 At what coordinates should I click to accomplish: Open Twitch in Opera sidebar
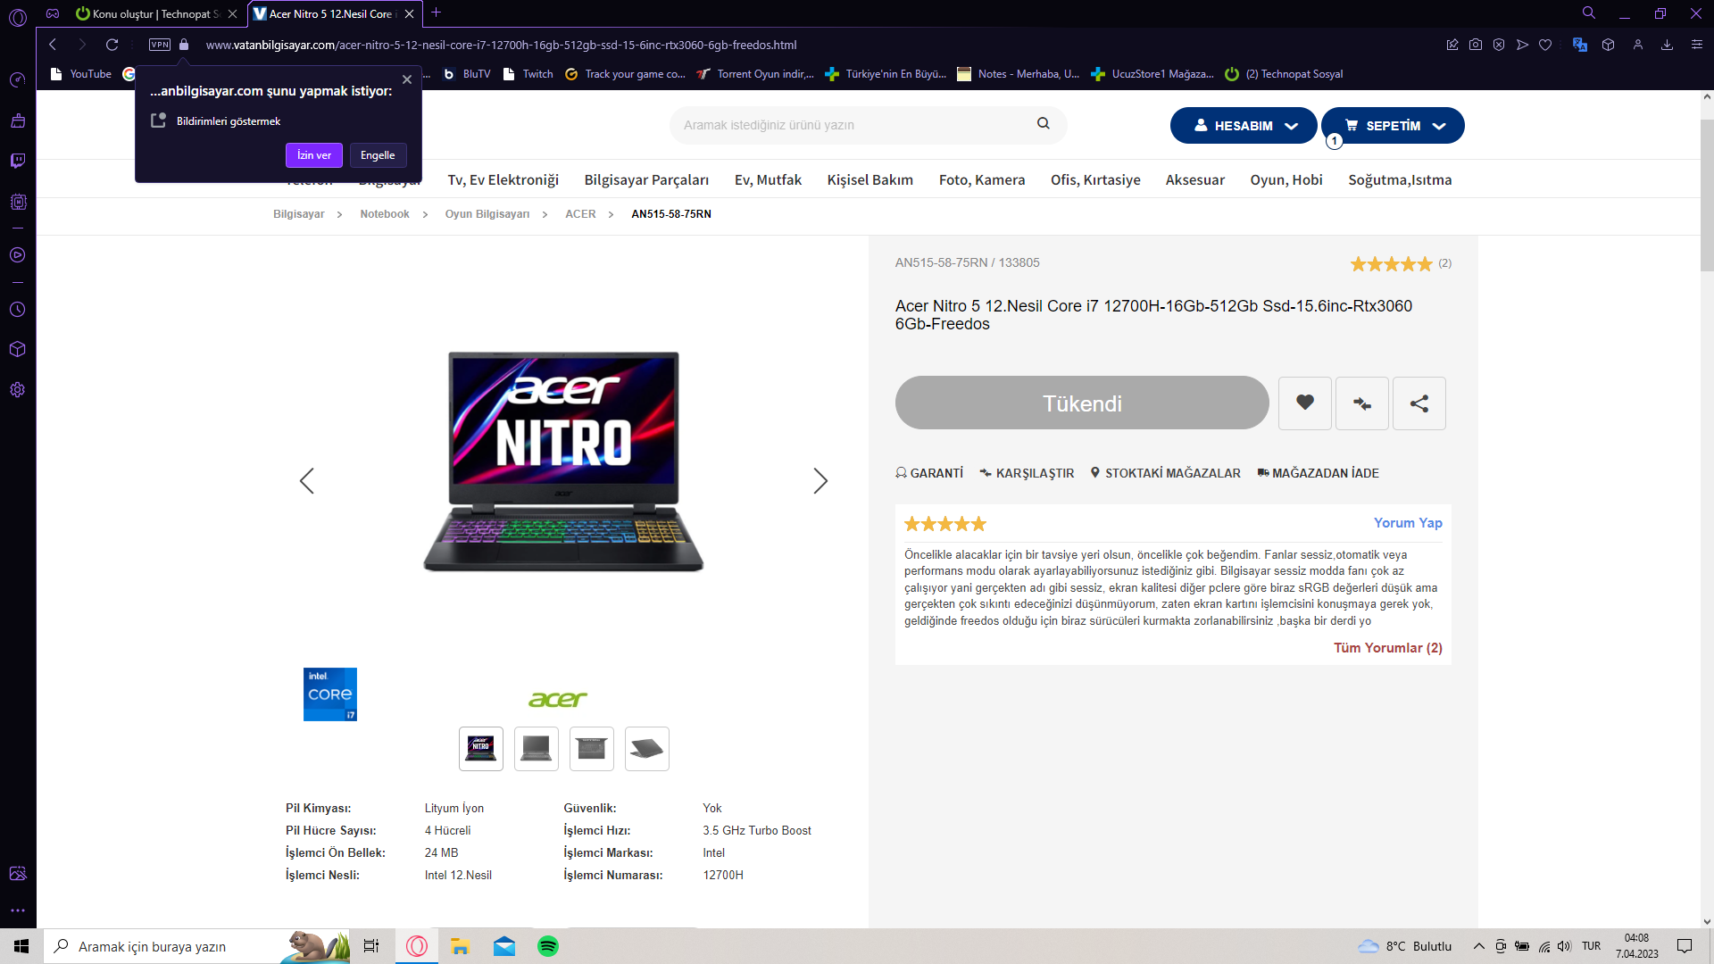[17, 161]
